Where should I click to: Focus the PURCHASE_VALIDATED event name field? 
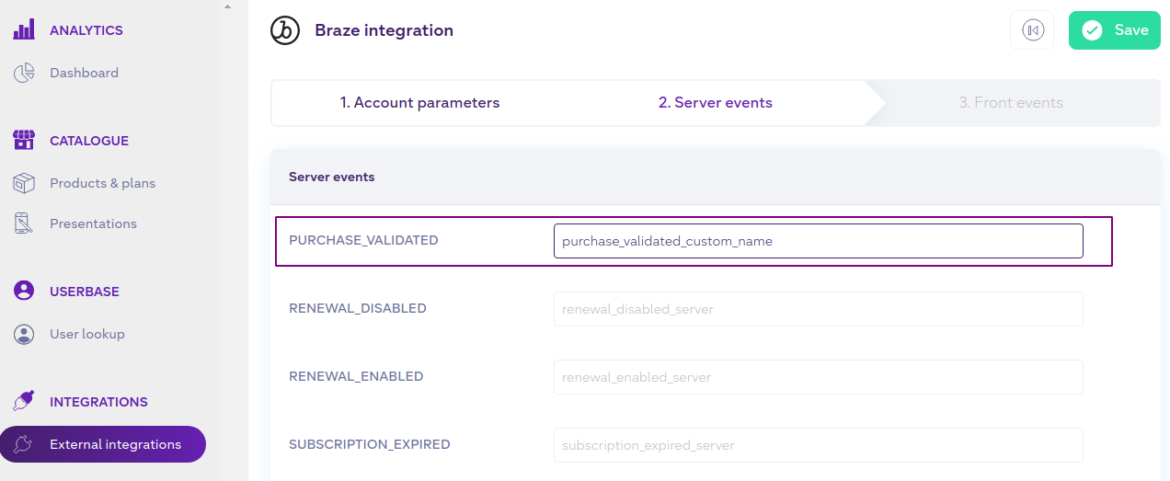[818, 241]
